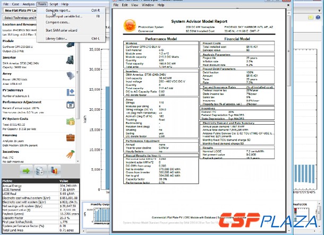Open Library Editor from menu
The image size is (324, 235).
coord(56,39)
